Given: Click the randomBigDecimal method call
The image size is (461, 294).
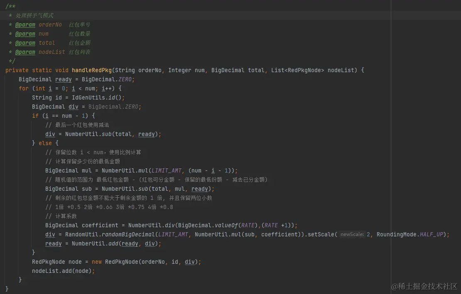Looking at the screenshot, I should pyautogui.click(x=128, y=234).
